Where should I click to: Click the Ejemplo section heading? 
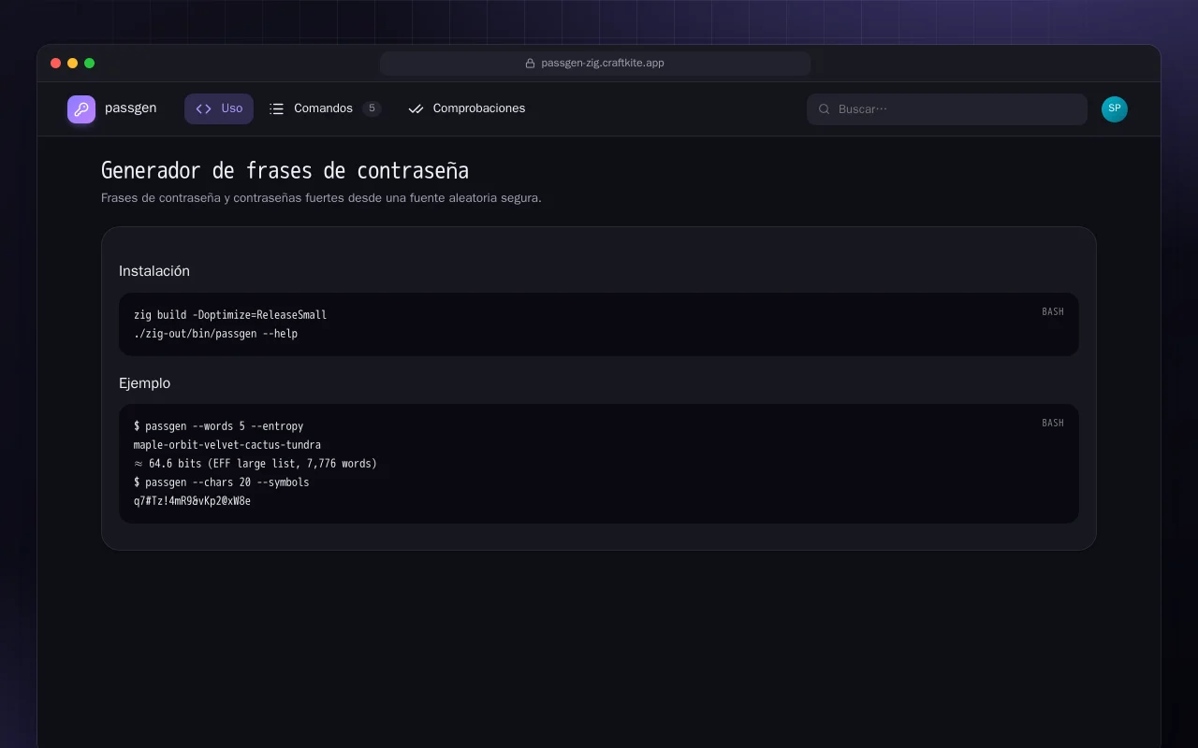(144, 383)
